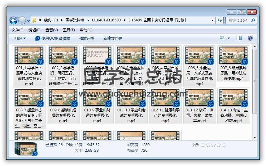The image size is (266, 166).
Task: Select video 012_11.健康和孕产 thumbnail
Action: [x=165, y=97]
